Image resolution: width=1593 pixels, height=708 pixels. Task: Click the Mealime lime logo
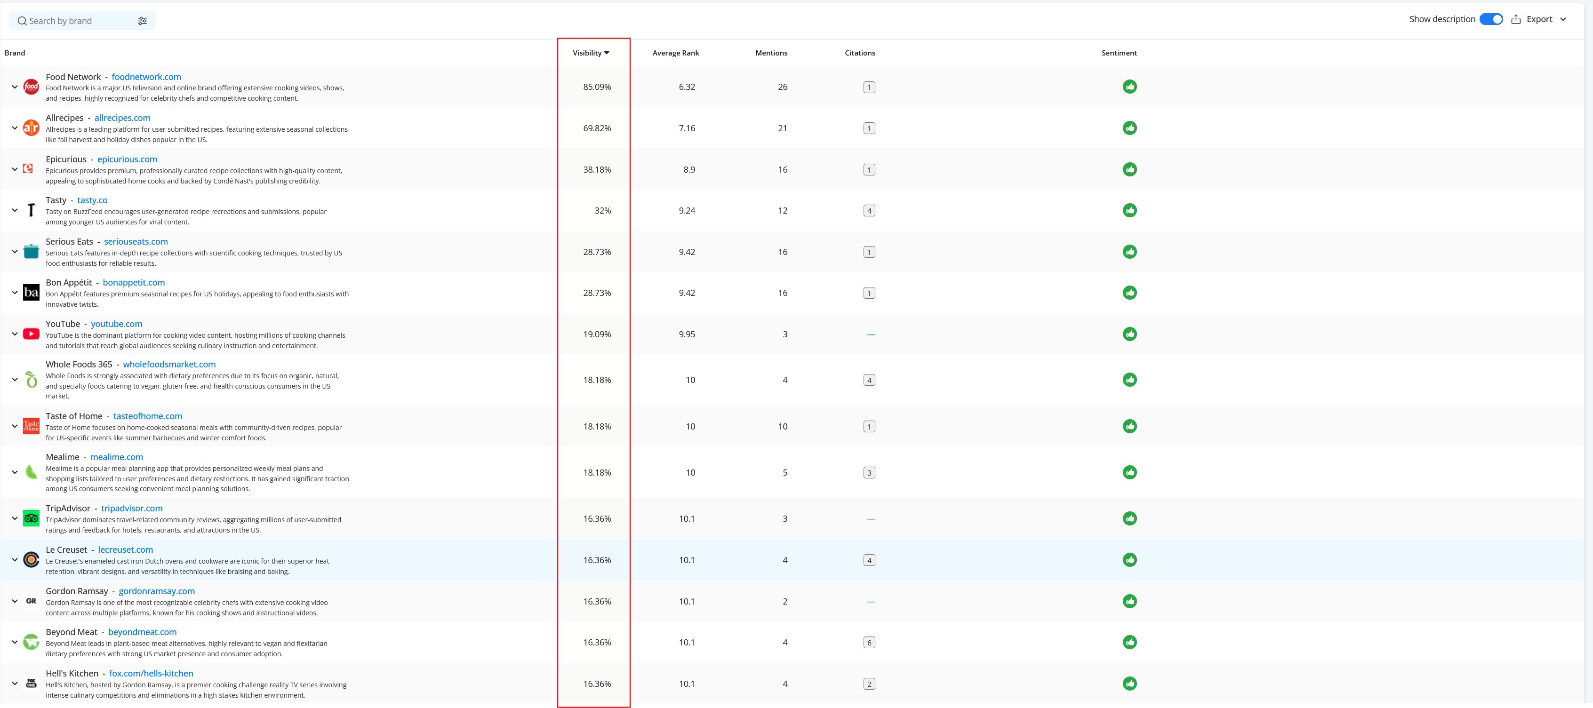pos(31,472)
